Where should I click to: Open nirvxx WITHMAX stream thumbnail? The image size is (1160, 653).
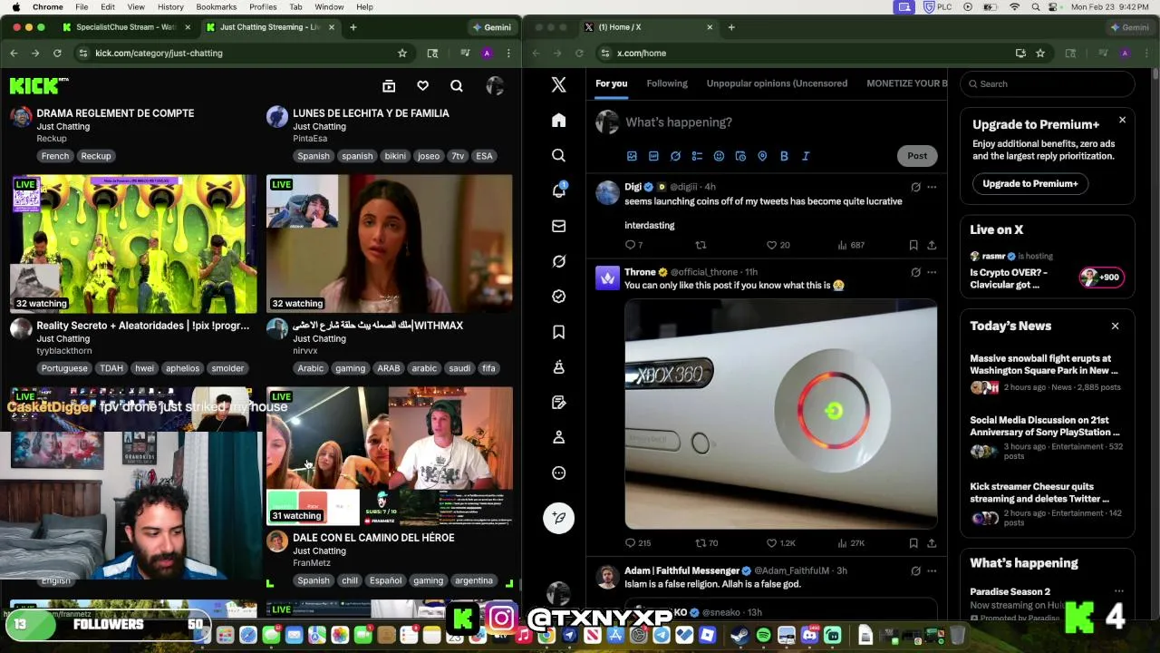pyautogui.click(x=390, y=244)
